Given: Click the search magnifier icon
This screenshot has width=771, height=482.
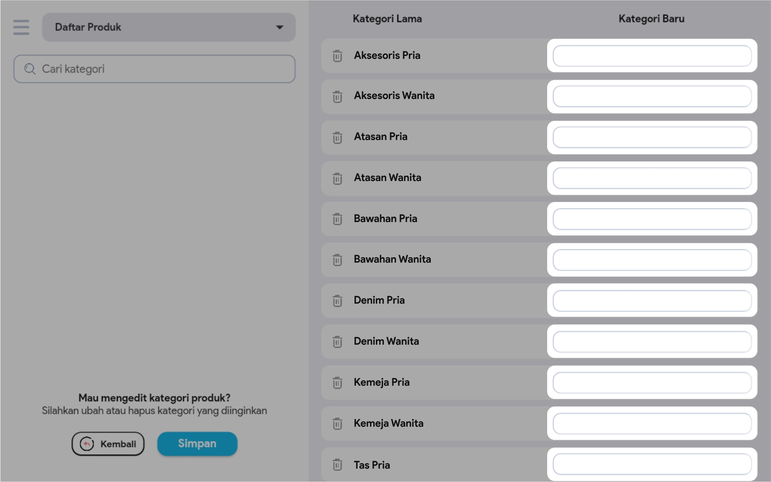Looking at the screenshot, I should pyautogui.click(x=30, y=69).
